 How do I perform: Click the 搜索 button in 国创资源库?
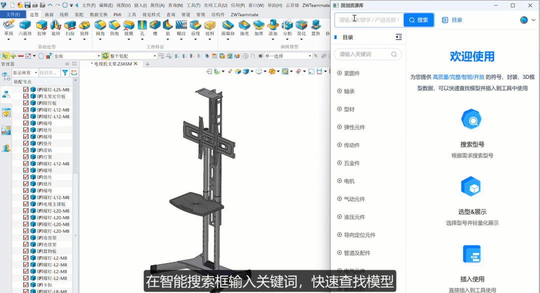coord(418,20)
